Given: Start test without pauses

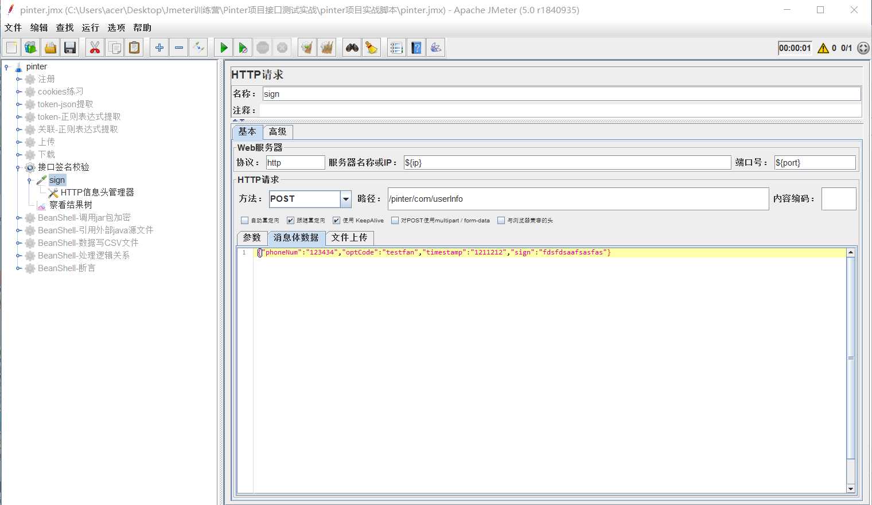Looking at the screenshot, I should 243,48.
